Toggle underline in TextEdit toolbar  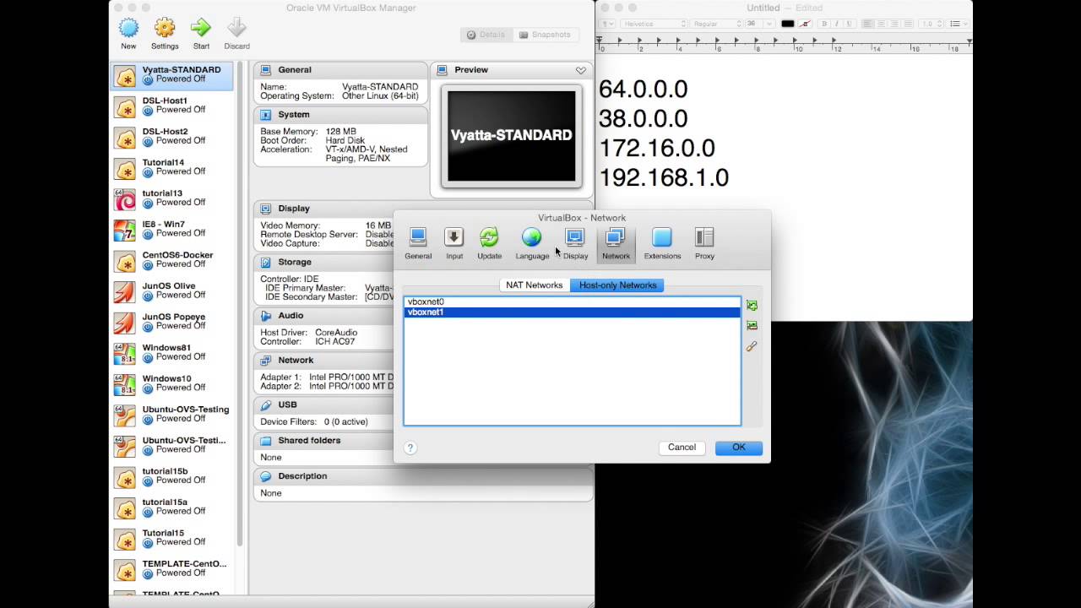(x=849, y=24)
